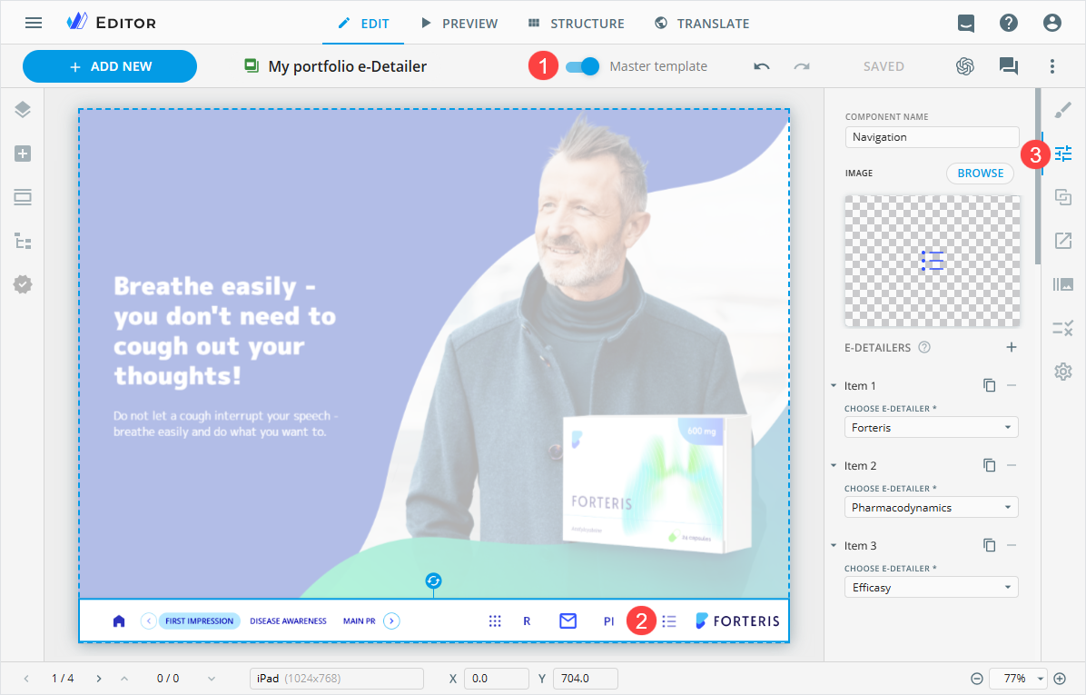Open the Item 1 e-Detailer dropdown
Screen dimensions: 1086x695
point(932,428)
